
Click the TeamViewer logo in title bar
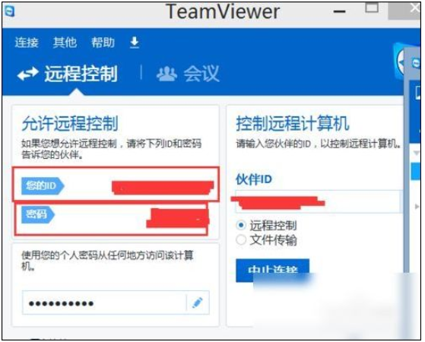click(x=9, y=11)
